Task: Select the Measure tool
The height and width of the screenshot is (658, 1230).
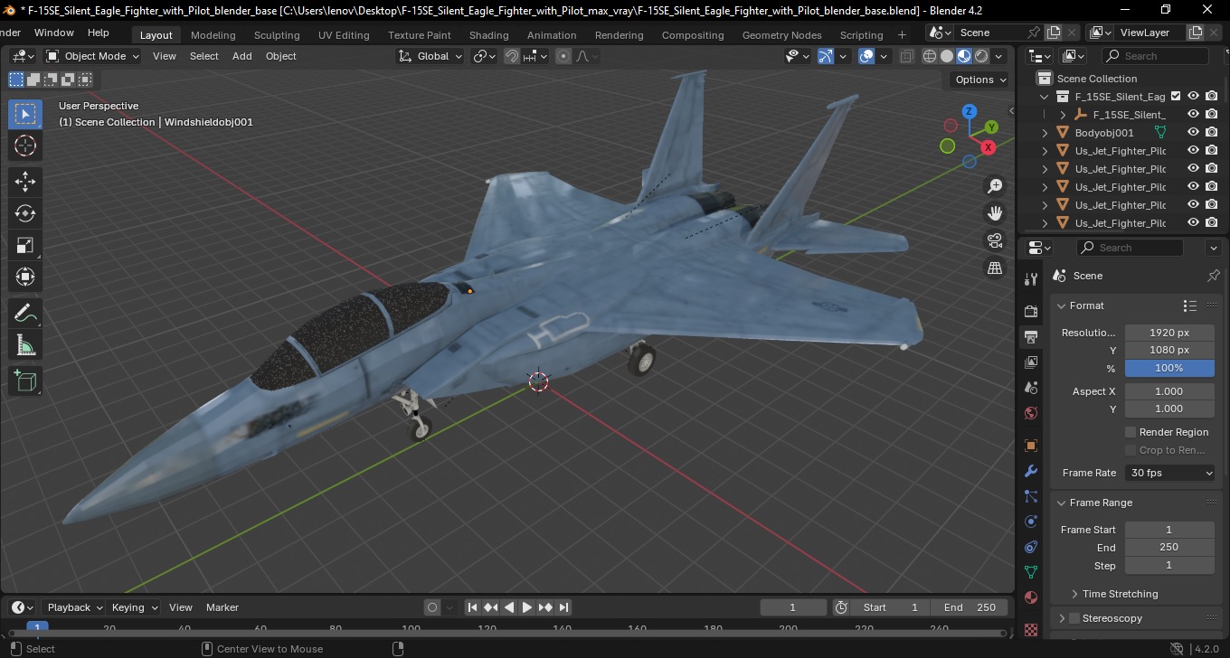Action: tap(25, 345)
